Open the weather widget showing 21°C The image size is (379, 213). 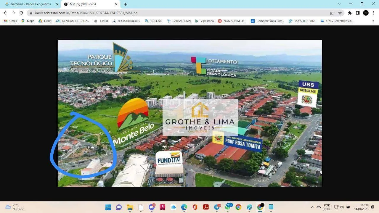(x=15, y=207)
